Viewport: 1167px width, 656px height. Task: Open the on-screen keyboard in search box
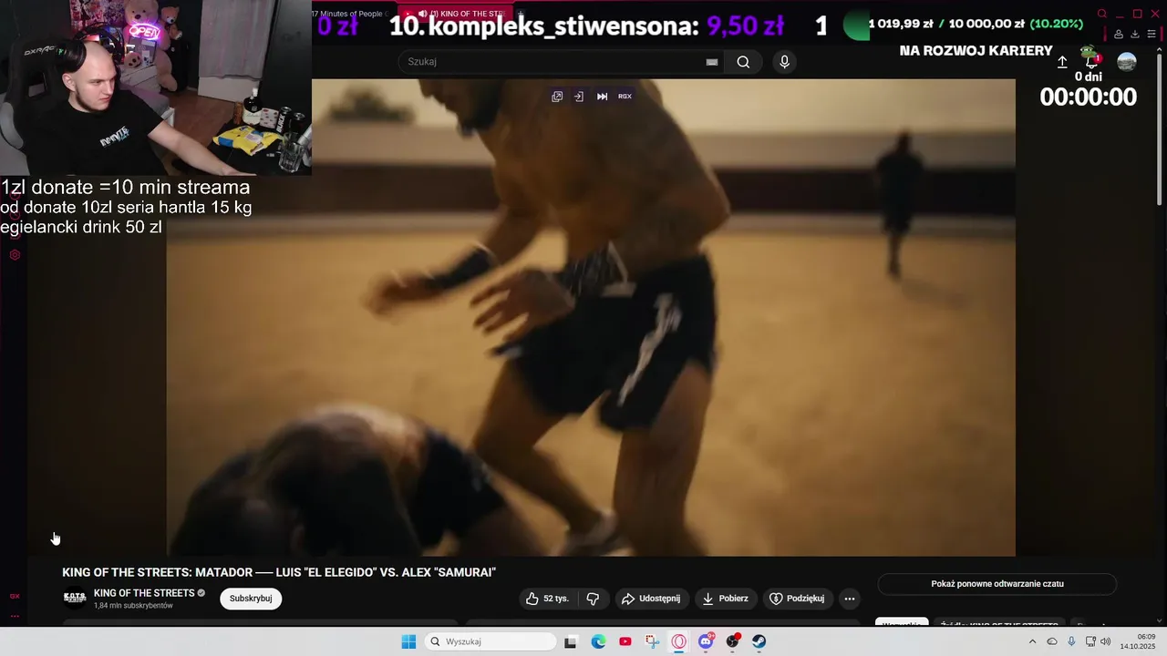(x=712, y=62)
